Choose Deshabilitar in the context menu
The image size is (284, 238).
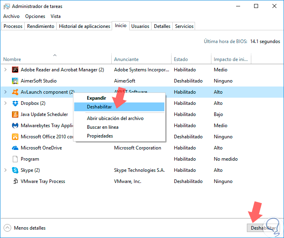(119, 107)
